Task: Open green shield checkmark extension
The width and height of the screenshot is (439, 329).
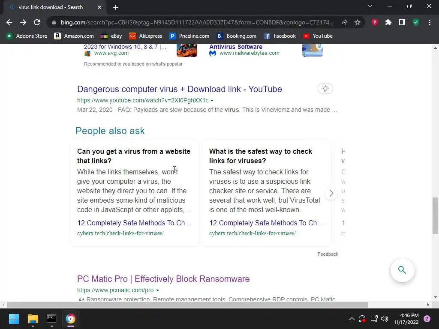Action: [416, 22]
